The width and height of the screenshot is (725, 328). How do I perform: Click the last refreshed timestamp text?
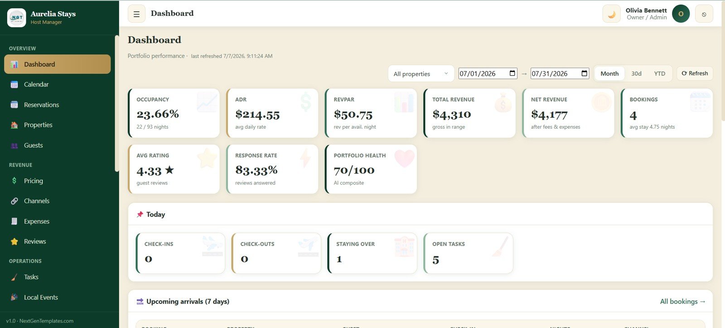click(232, 56)
